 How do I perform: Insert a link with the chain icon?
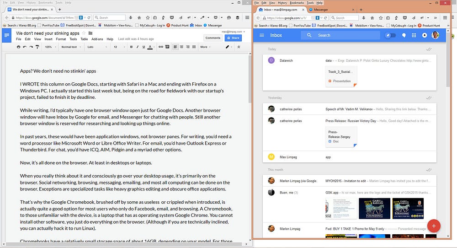pyautogui.click(x=160, y=47)
